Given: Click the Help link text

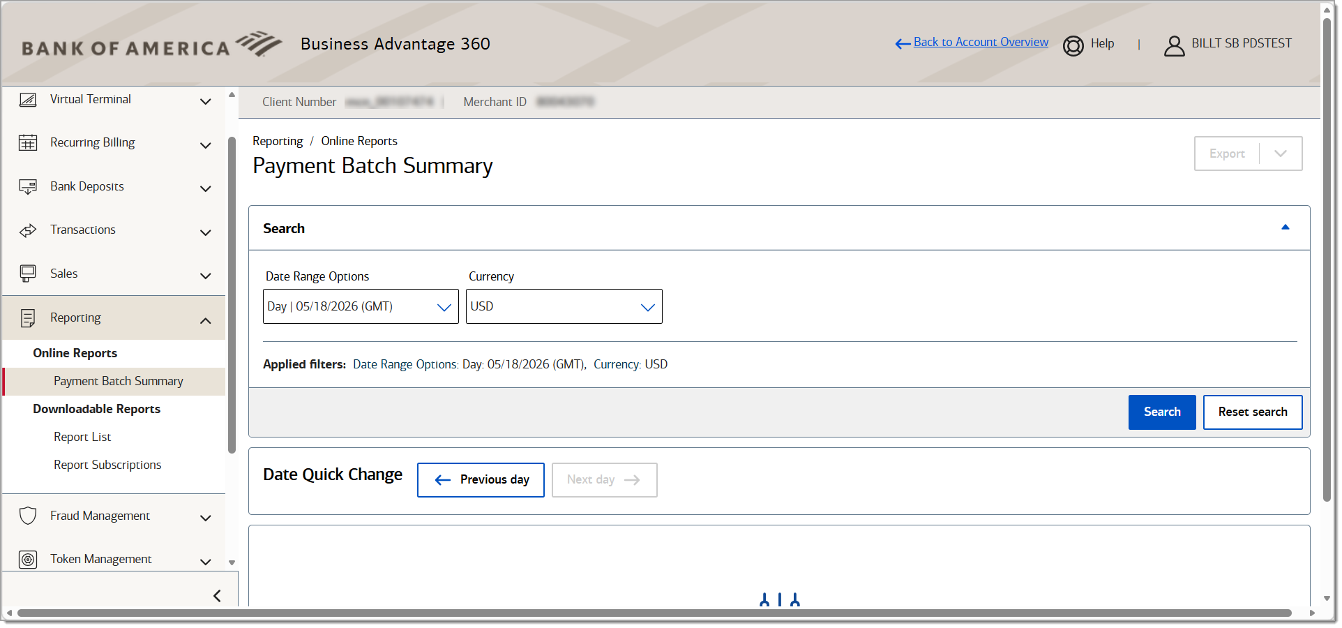Looking at the screenshot, I should click(x=1102, y=43).
